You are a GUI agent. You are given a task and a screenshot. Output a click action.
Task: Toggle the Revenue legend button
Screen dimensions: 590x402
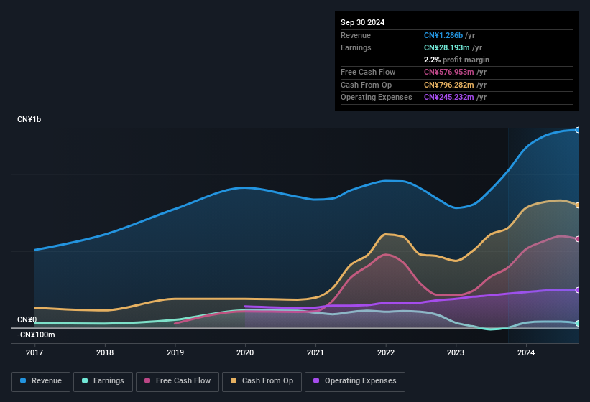(x=41, y=381)
